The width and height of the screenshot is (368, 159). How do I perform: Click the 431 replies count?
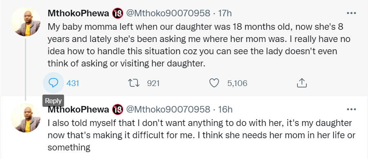(73, 83)
